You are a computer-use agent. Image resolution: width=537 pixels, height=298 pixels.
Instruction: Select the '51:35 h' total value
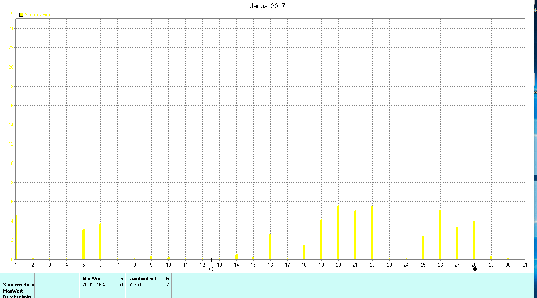point(136,285)
